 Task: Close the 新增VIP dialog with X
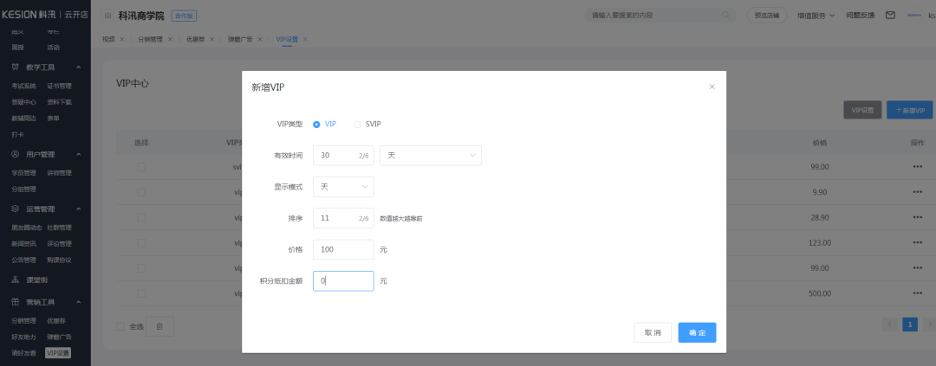[712, 87]
